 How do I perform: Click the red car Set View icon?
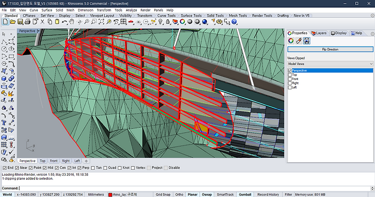(x=131, y=22)
